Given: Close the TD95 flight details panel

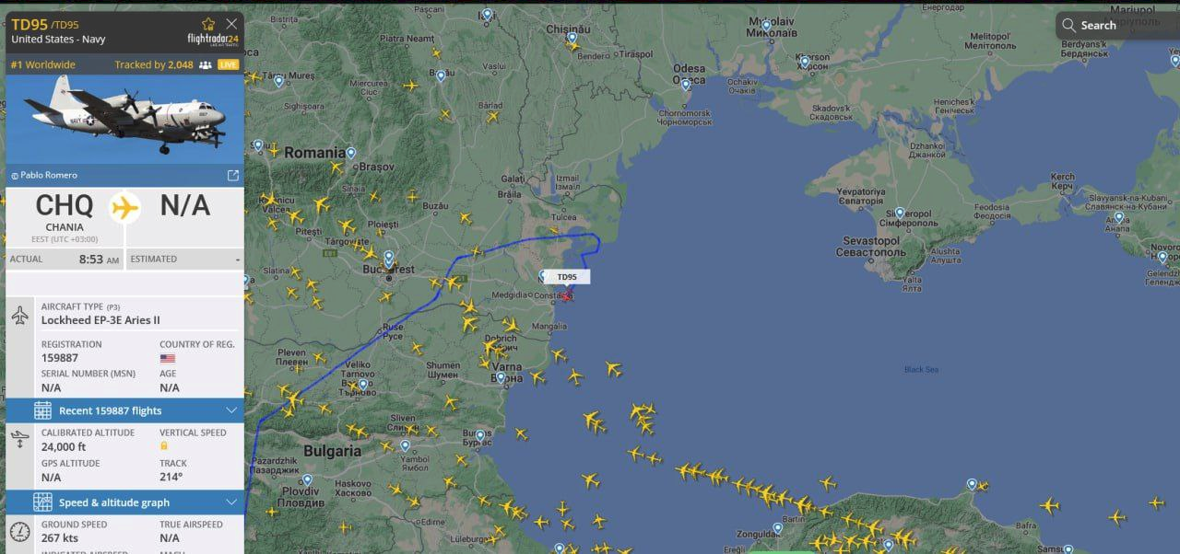Looking at the screenshot, I should [x=231, y=24].
